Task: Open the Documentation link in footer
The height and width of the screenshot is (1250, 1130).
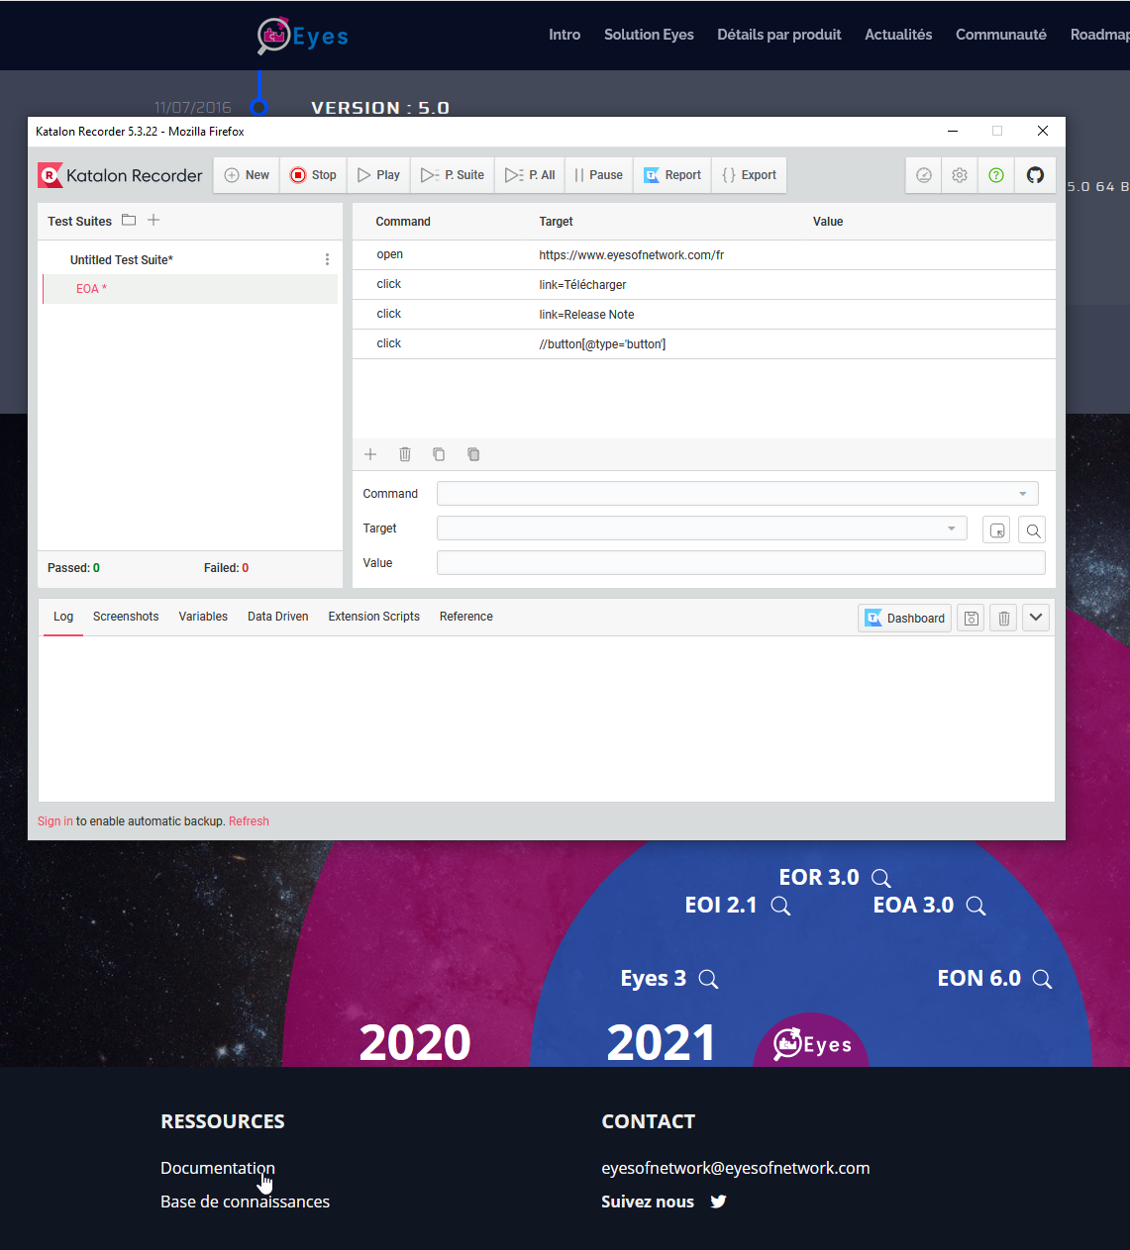Action: pyautogui.click(x=218, y=1168)
